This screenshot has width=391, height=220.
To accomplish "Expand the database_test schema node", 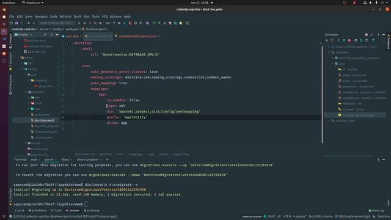I will click(x=329, y=121).
